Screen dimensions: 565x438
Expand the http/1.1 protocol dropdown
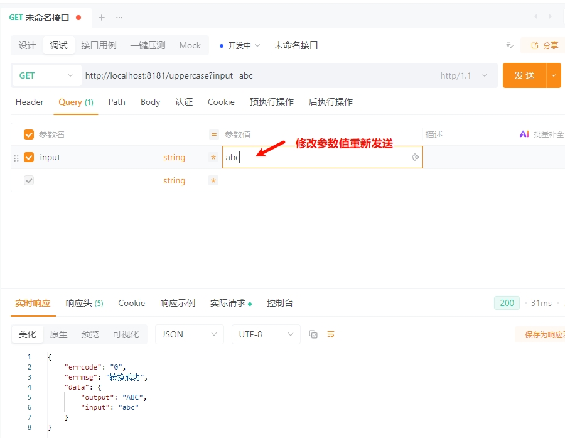pos(463,75)
